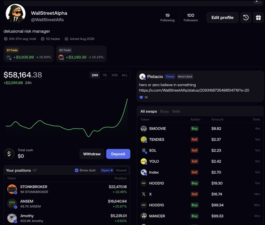Click the Sell tag in Index row
Image resolution: width=265 pixels, height=225 pixels.
[x=194, y=172]
